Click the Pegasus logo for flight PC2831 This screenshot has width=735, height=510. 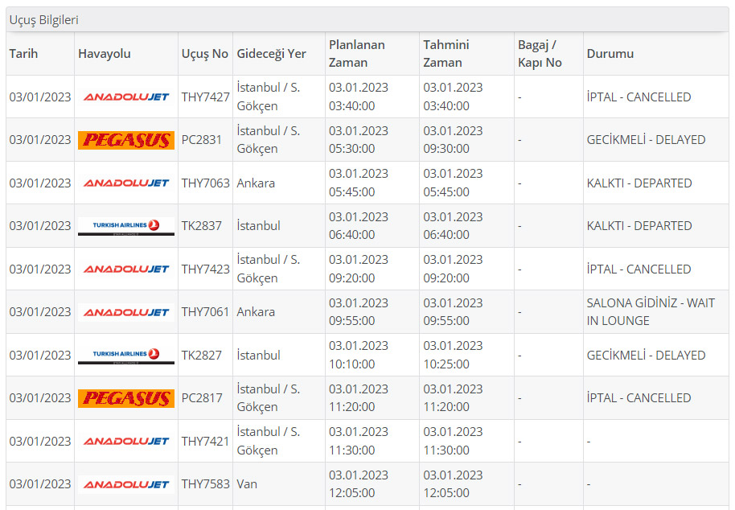pyautogui.click(x=126, y=140)
